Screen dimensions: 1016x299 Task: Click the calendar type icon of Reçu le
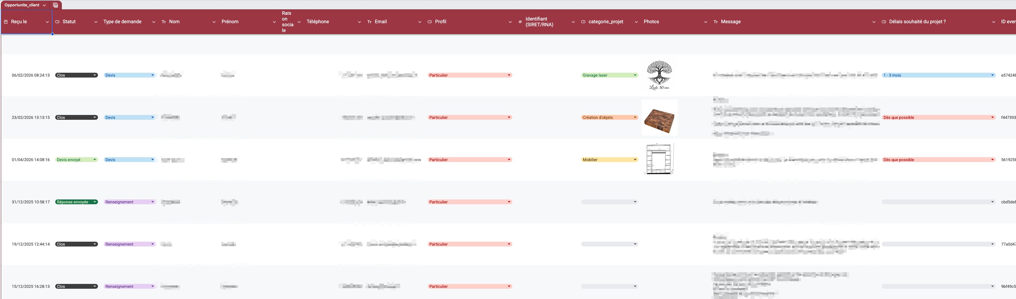point(6,22)
